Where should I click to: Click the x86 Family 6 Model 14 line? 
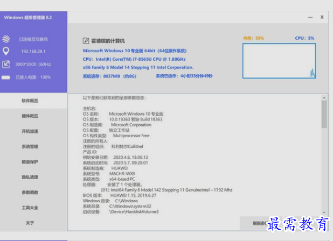pyautogui.click(x=138, y=67)
